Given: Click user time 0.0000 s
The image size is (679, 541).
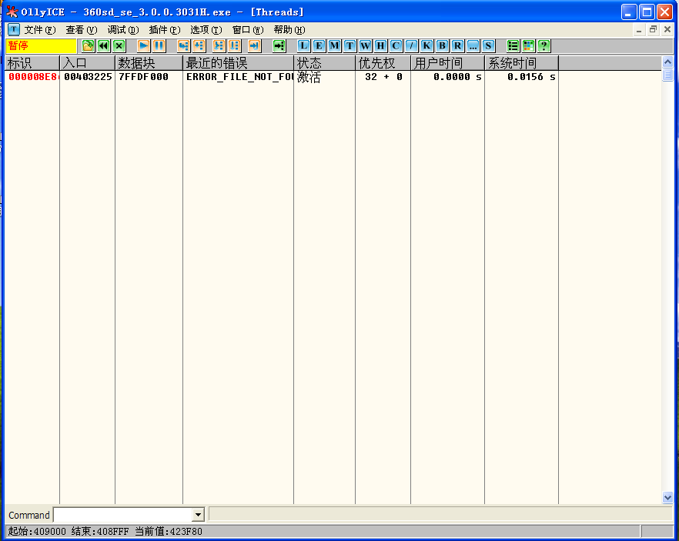Looking at the screenshot, I should pos(457,77).
